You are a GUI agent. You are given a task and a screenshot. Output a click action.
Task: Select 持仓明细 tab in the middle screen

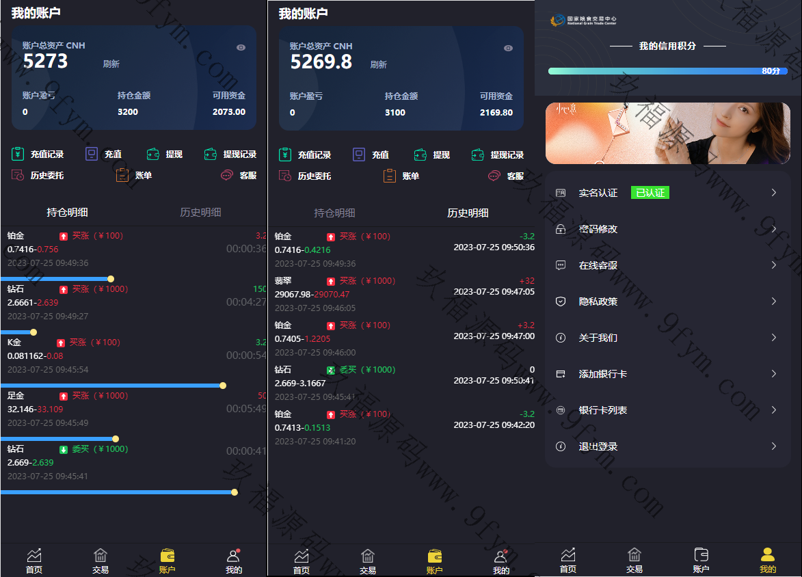pyautogui.click(x=334, y=213)
